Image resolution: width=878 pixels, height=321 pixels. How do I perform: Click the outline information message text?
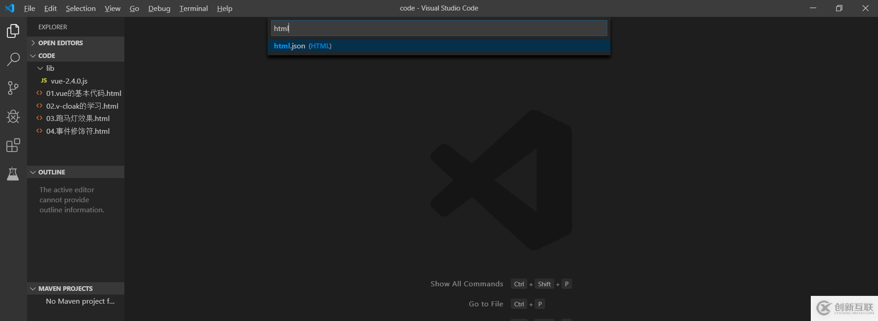pyautogui.click(x=72, y=200)
